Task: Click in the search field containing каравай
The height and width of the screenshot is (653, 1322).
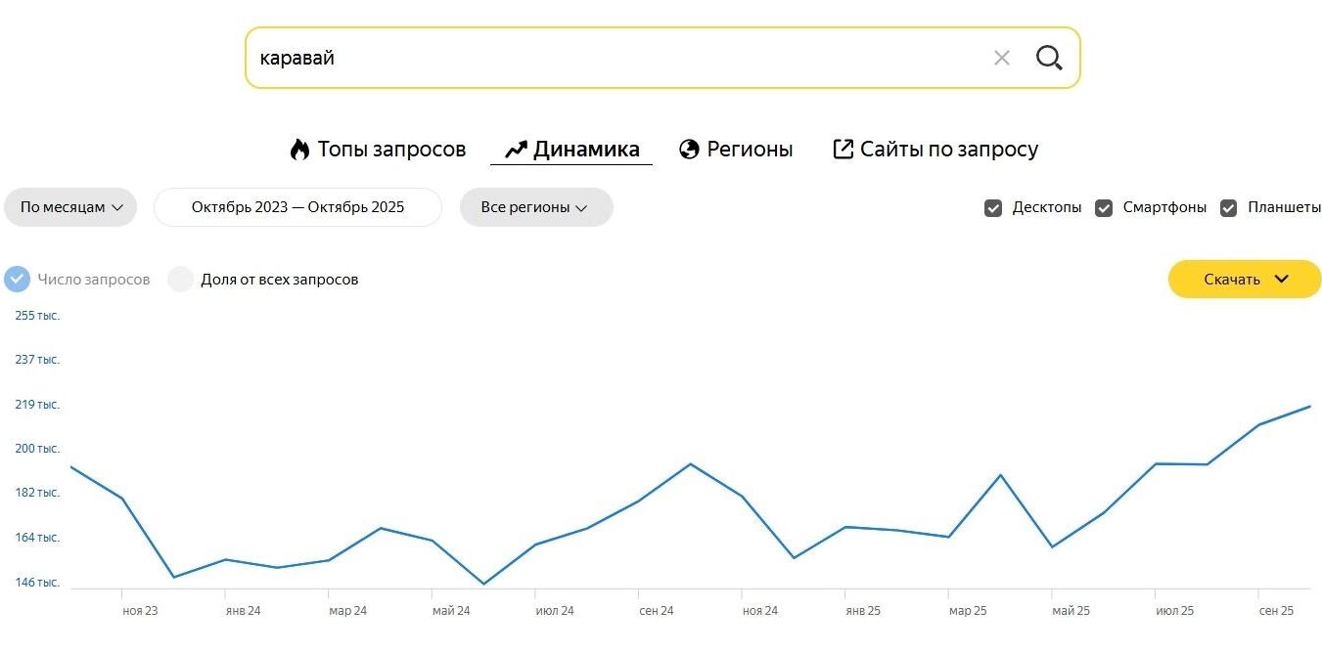Action: tap(607, 58)
